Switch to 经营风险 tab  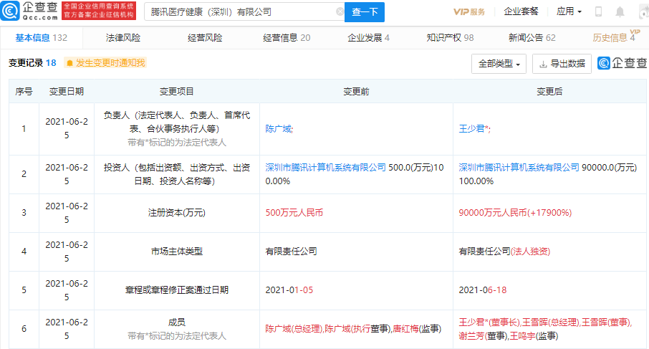coord(205,38)
